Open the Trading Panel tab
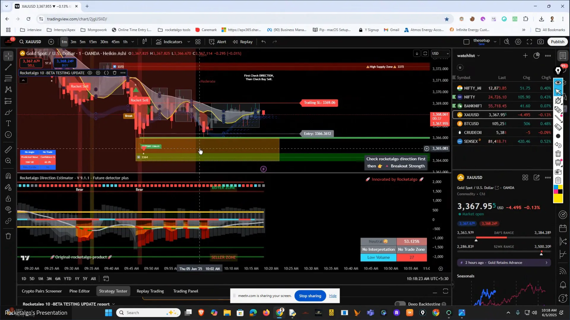Viewport: 570px width, 320px height. 186,291
